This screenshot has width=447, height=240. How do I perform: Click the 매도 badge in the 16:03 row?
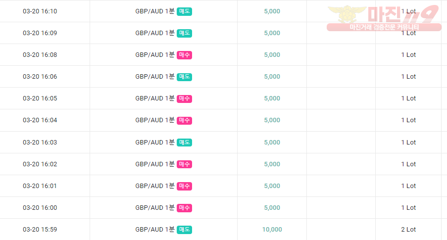pyautogui.click(x=184, y=142)
